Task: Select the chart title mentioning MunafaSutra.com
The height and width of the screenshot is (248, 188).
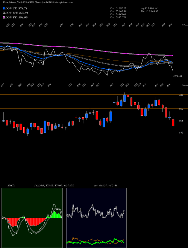Action: 38,3
